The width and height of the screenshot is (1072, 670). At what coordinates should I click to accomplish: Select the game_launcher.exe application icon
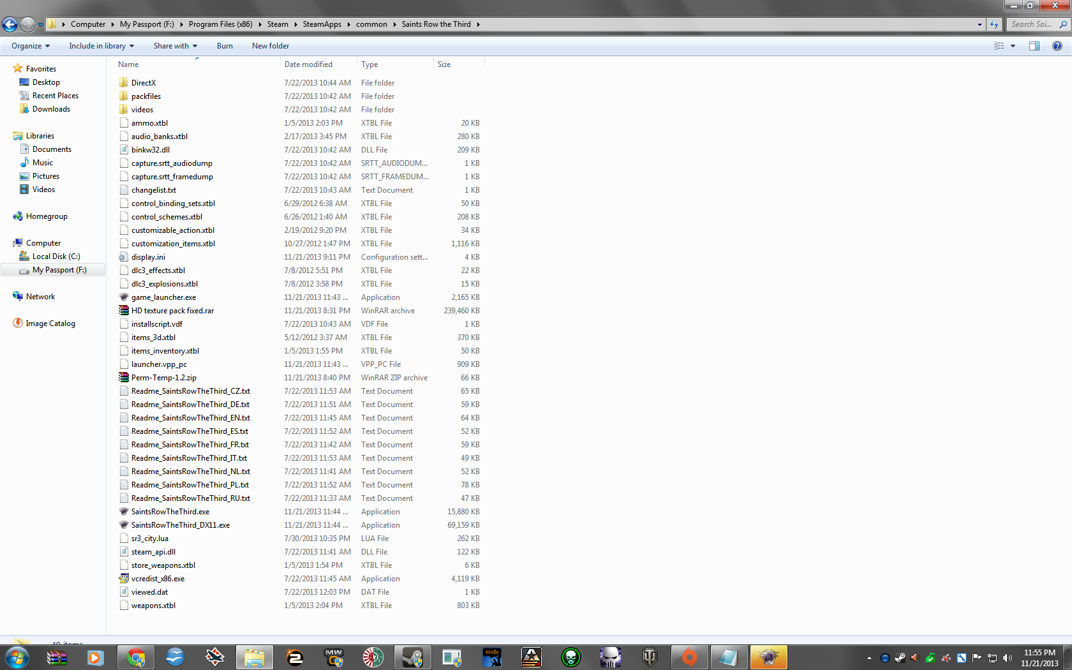[124, 297]
